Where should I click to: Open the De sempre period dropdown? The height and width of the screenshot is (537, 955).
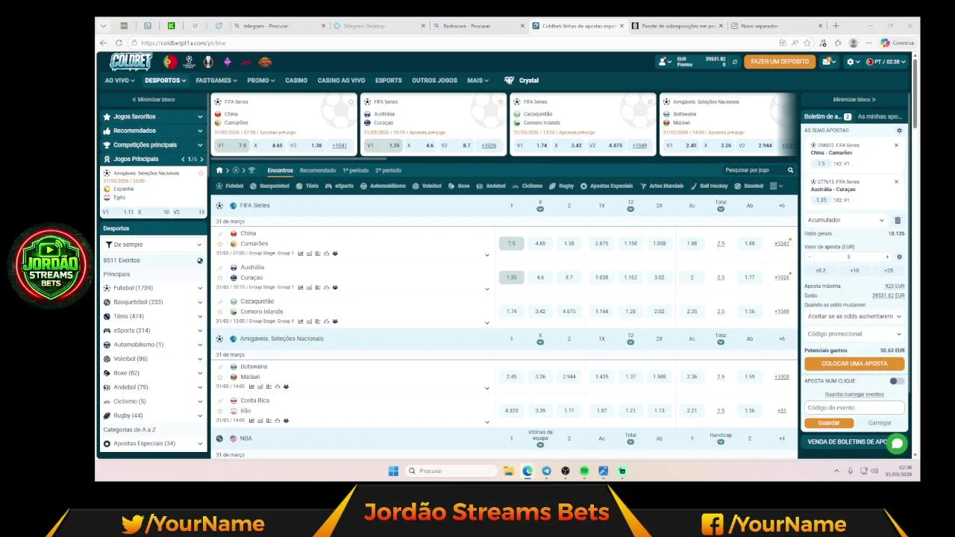(x=153, y=245)
